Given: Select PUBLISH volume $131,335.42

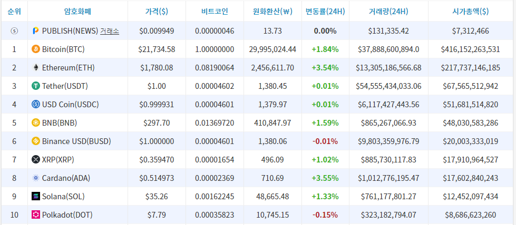Looking at the screenshot, I should [x=388, y=31].
